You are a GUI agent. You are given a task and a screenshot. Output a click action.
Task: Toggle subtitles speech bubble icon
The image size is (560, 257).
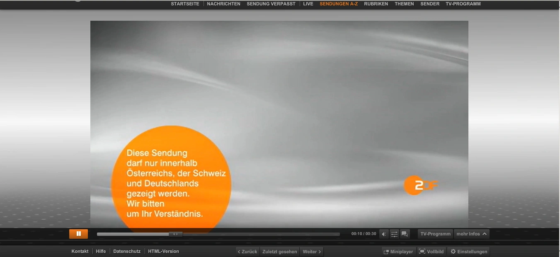click(x=405, y=234)
